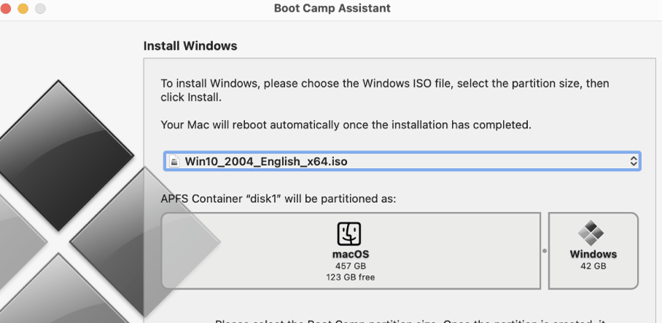Click the "Your Mac will reboot automatically" sentence
This screenshot has height=323, width=662.
346,124
